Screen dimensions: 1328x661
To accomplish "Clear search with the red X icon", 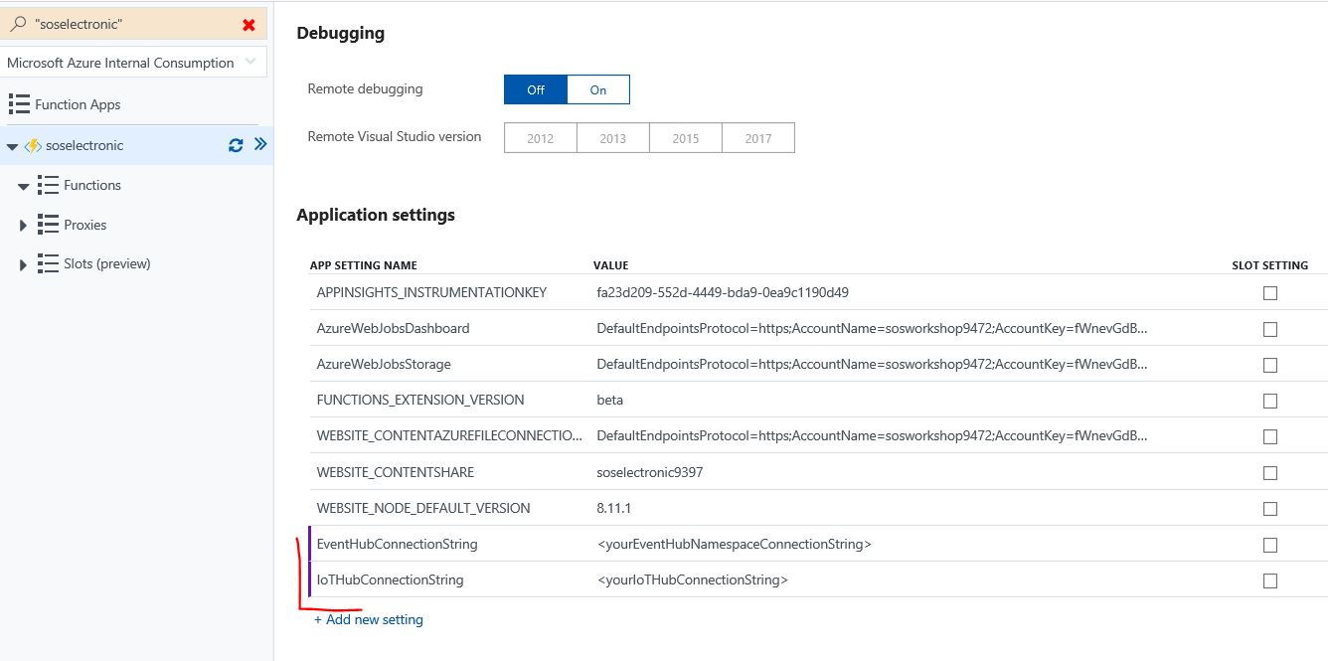I will [x=249, y=25].
